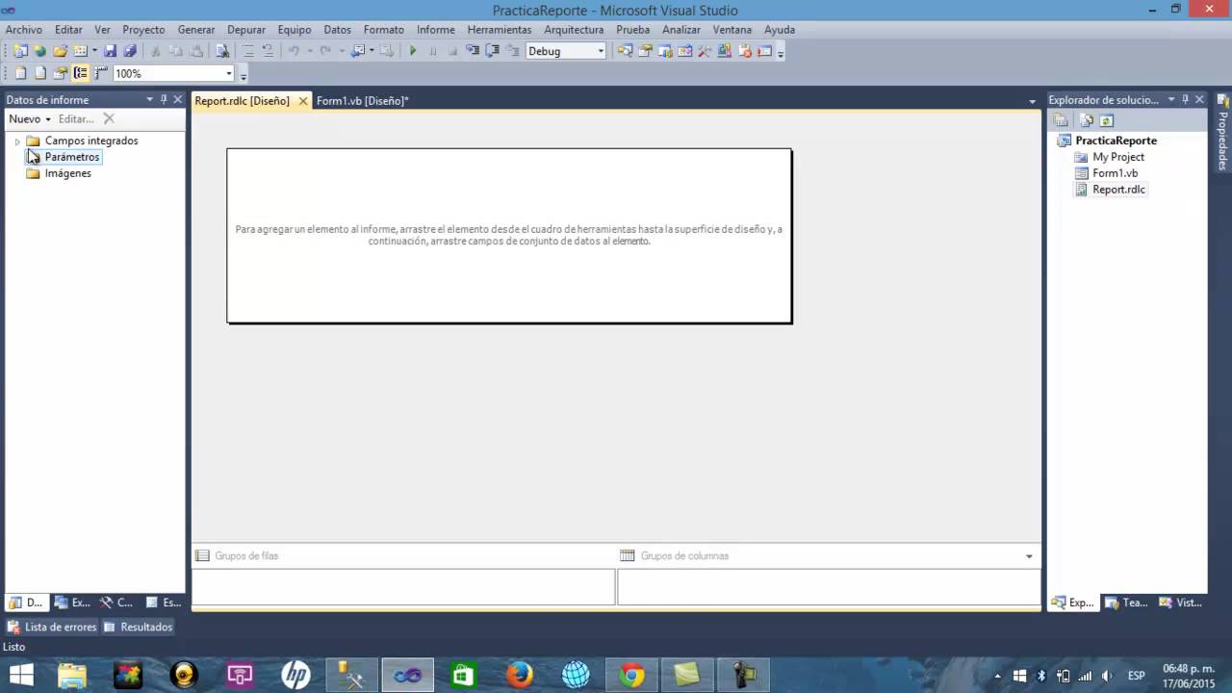Open the Archivo menu
Image resolution: width=1232 pixels, height=693 pixels.
(x=24, y=30)
